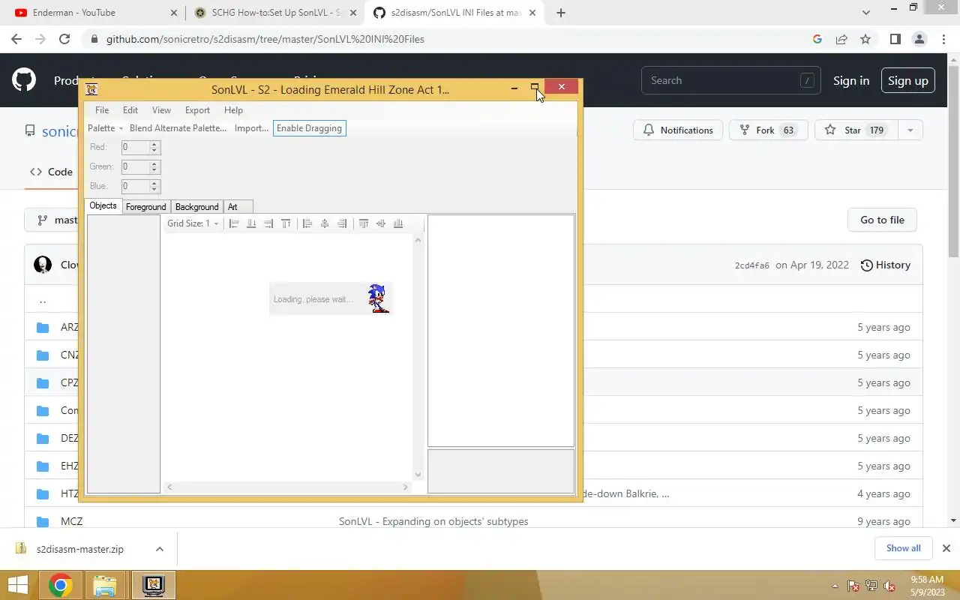Click the GitHub logo
This screenshot has width=960, height=600.
click(x=24, y=80)
